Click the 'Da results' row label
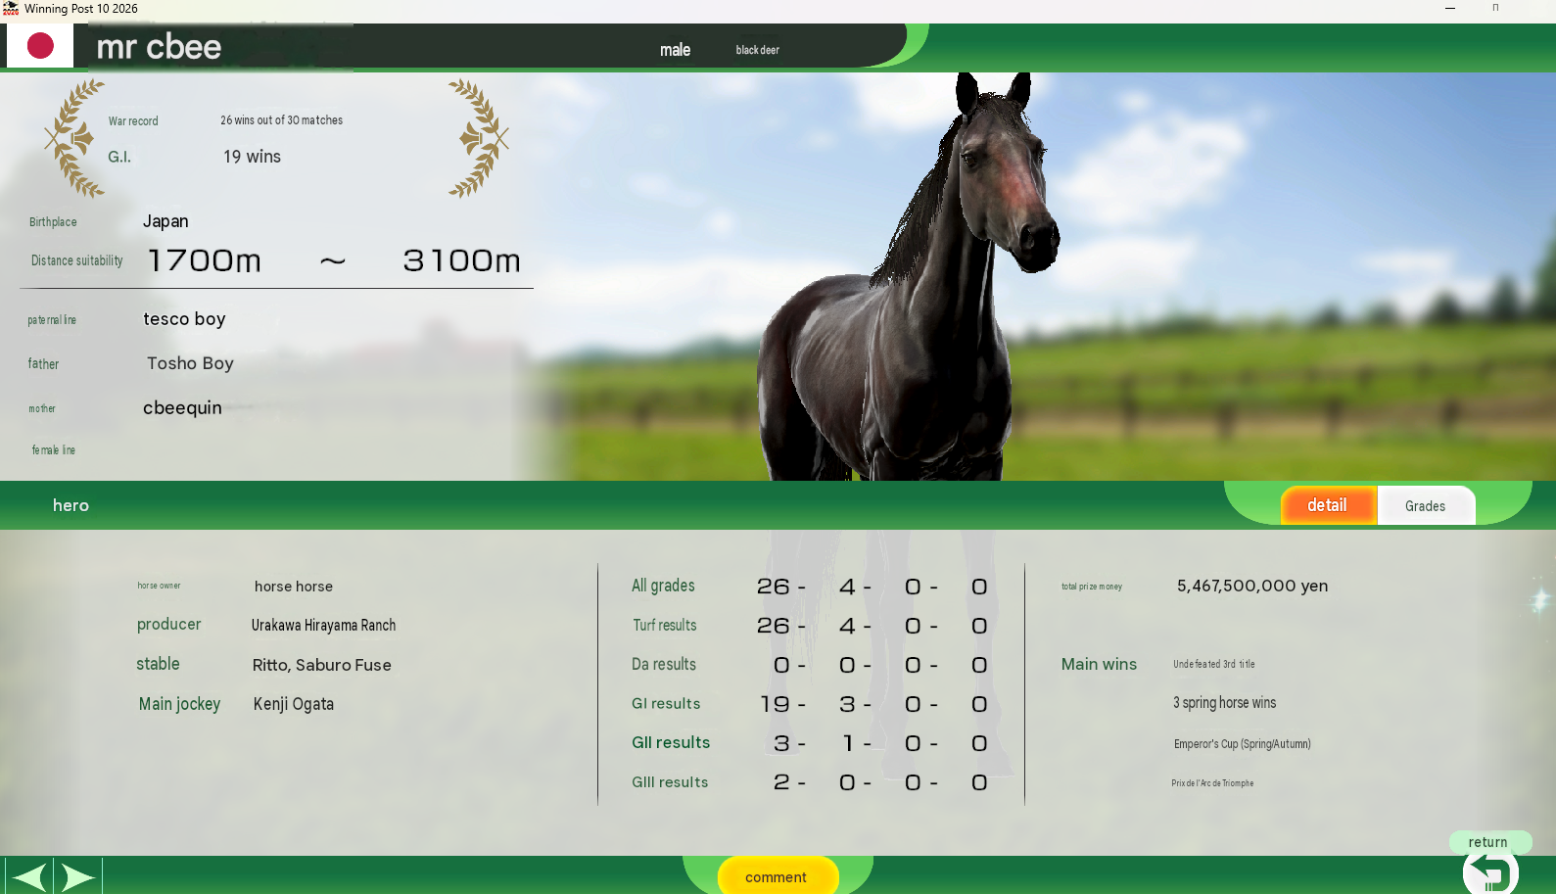This screenshot has height=894, width=1556. [x=664, y=664]
